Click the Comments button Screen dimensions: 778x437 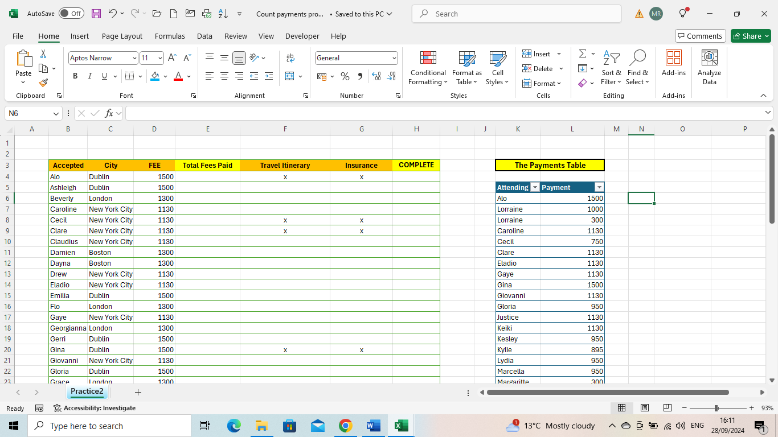pyautogui.click(x=700, y=36)
